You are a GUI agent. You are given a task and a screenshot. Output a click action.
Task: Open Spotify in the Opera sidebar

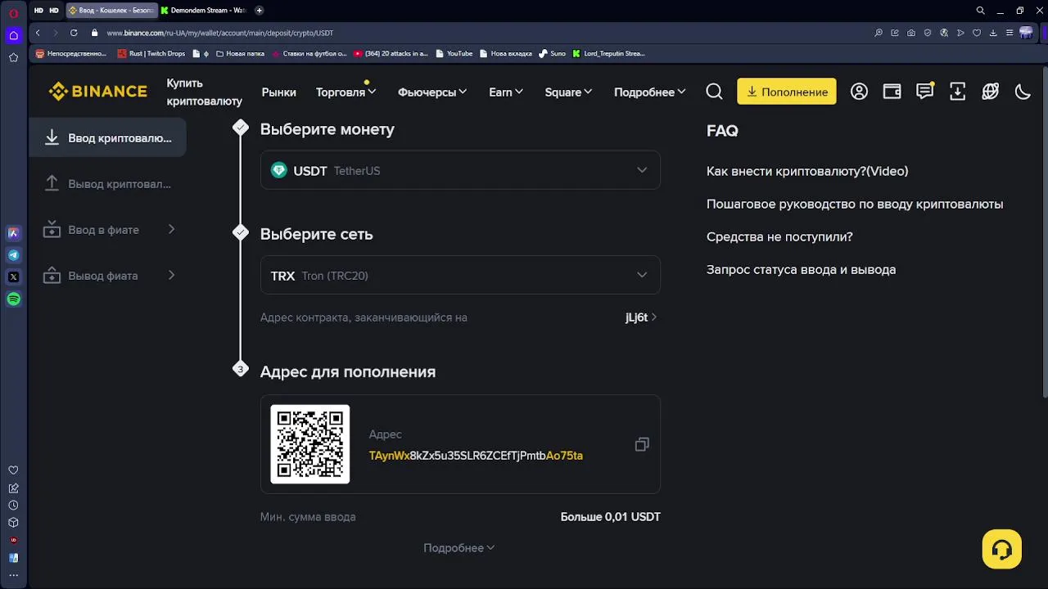pyautogui.click(x=13, y=299)
